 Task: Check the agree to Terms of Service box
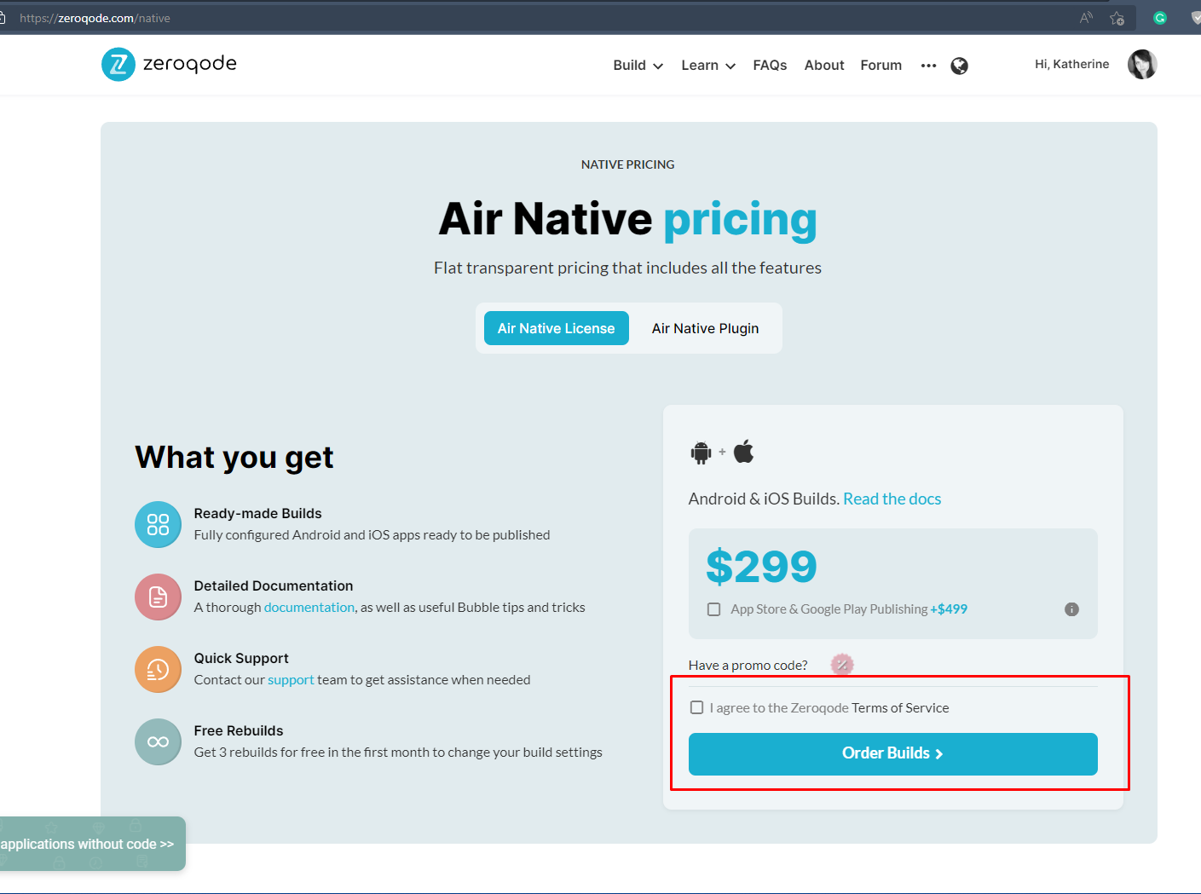[x=697, y=707]
